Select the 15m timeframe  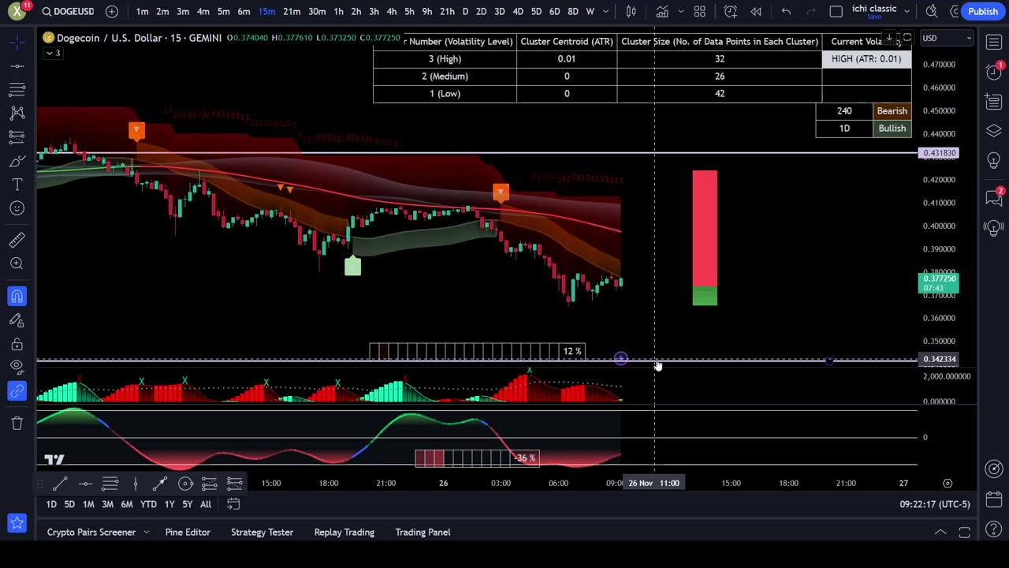coord(266,11)
